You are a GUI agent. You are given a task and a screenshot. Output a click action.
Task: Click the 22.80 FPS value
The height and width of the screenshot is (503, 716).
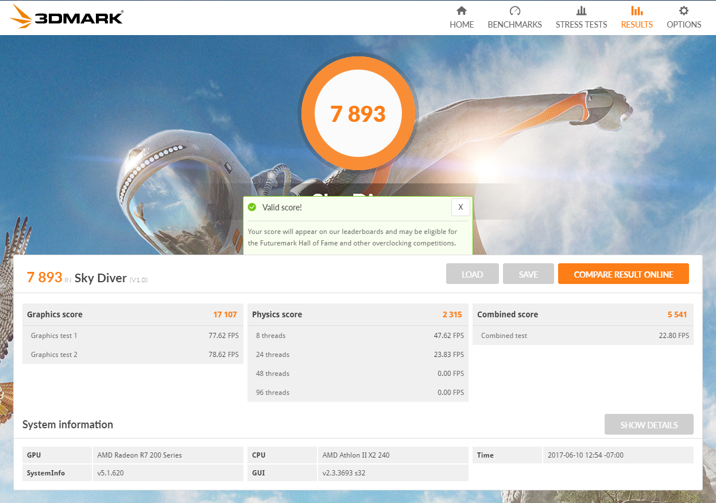[674, 336]
